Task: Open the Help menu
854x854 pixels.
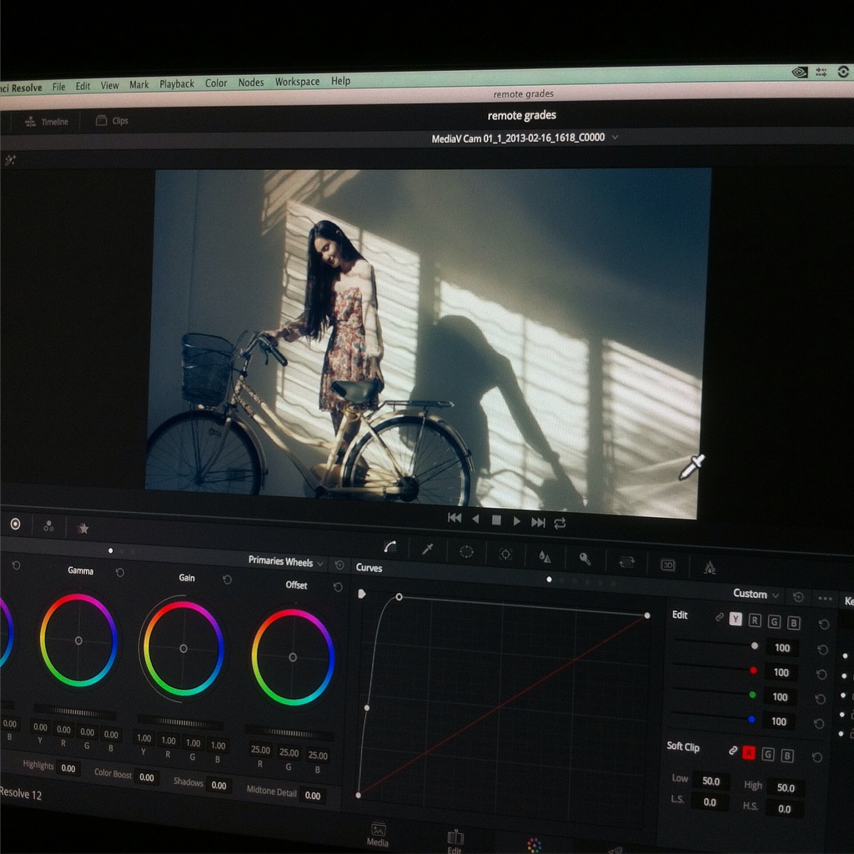Action: (x=340, y=81)
